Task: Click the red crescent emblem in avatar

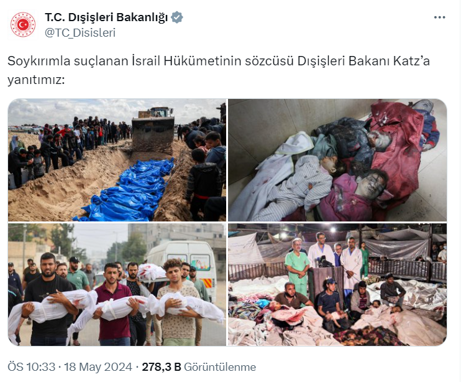Action: [23, 25]
